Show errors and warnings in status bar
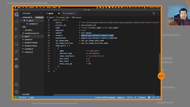Viewport: 190px width, 107px height. click(x=23, y=97)
